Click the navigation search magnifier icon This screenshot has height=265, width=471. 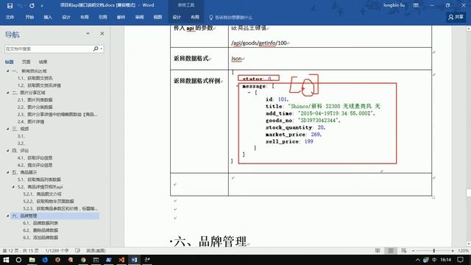(96, 49)
